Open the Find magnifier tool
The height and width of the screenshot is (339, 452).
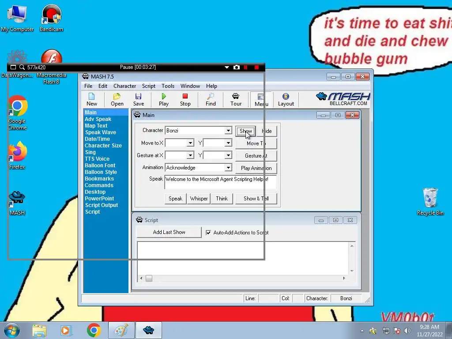pos(211,99)
